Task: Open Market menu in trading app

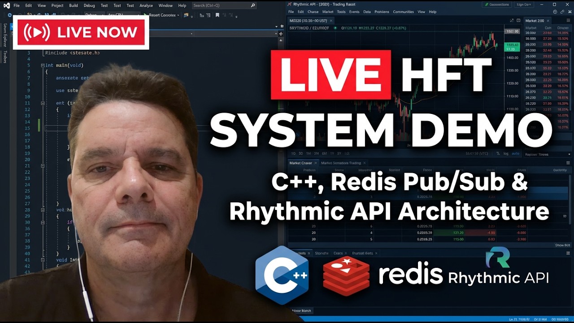Action: point(328,12)
